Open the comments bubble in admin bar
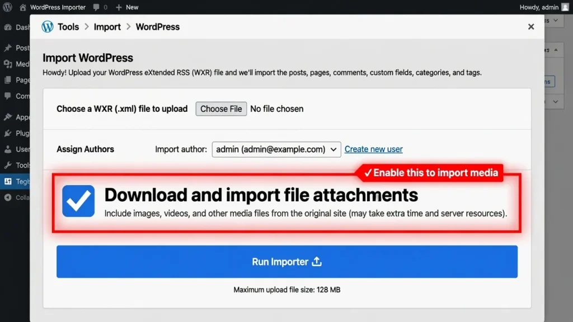 [x=96, y=7]
